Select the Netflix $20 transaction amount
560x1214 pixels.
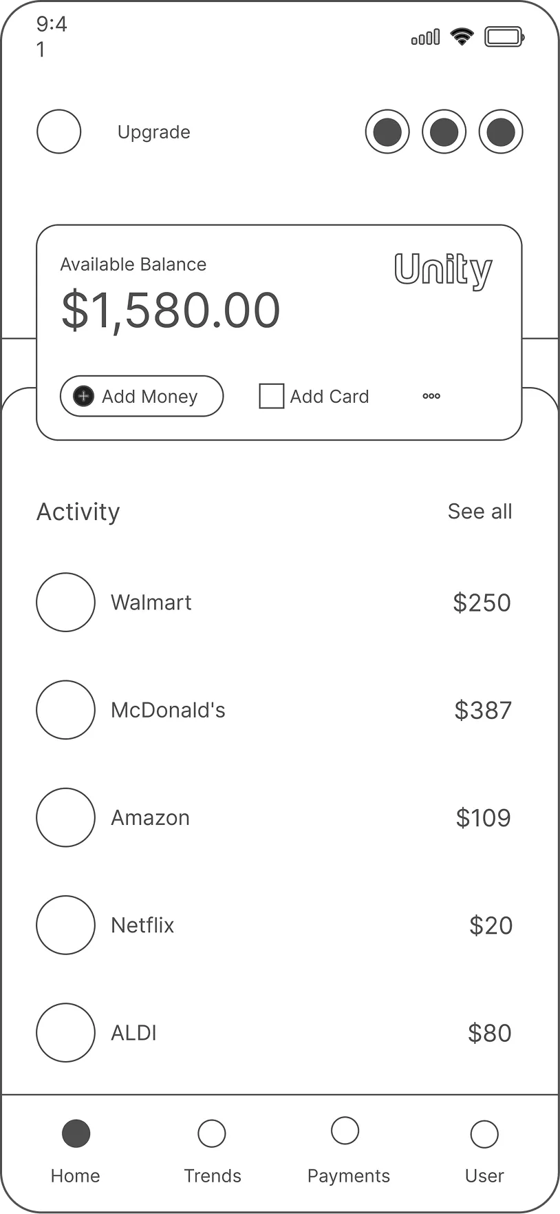pos(491,925)
